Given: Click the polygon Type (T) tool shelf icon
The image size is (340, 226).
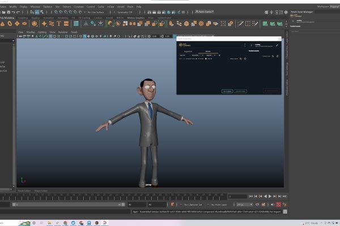Looking at the screenshot, I should coord(58,24).
